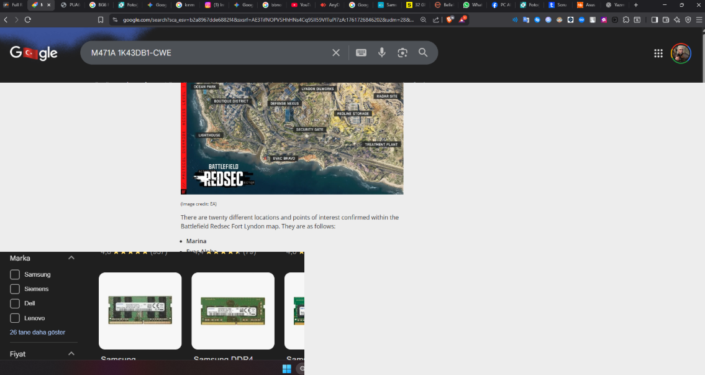Image resolution: width=705 pixels, height=375 pixels.
Task: Switch to the Instagram tab
Action: (214, 5)
